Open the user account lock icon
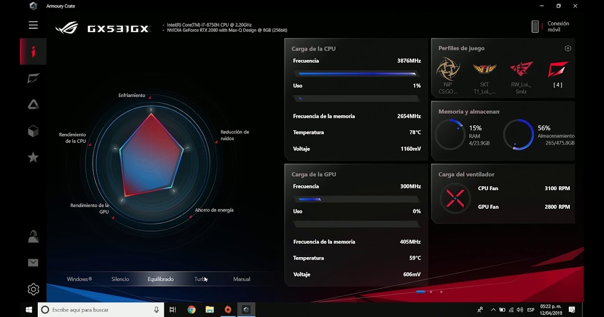604x317 pixels. point(33,236)
